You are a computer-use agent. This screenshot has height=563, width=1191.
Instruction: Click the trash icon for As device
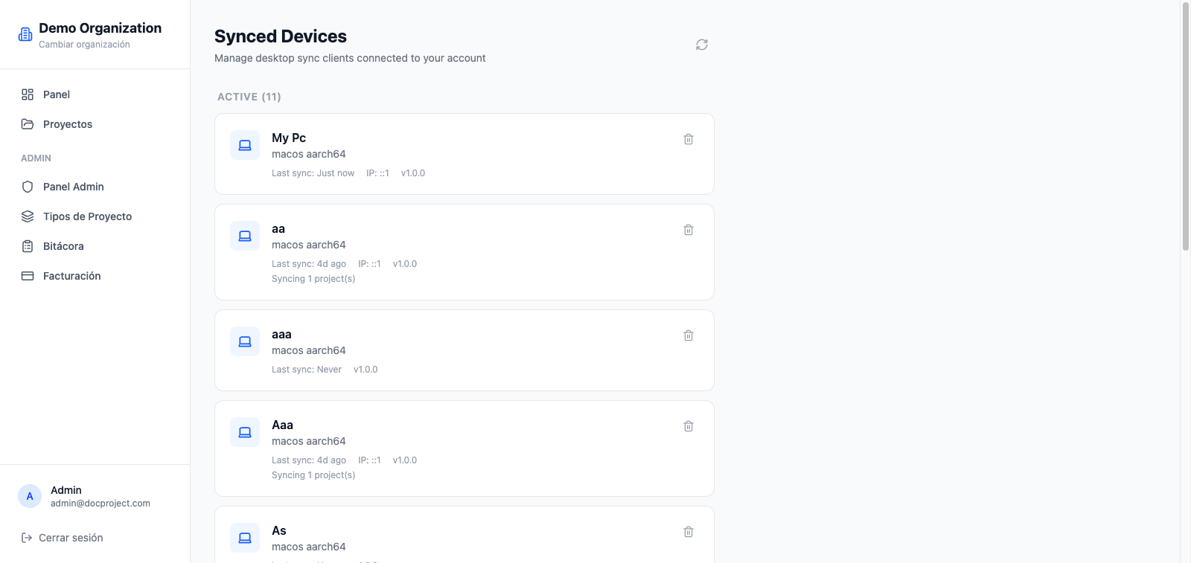pyautogui.click(x=689, y=532)
